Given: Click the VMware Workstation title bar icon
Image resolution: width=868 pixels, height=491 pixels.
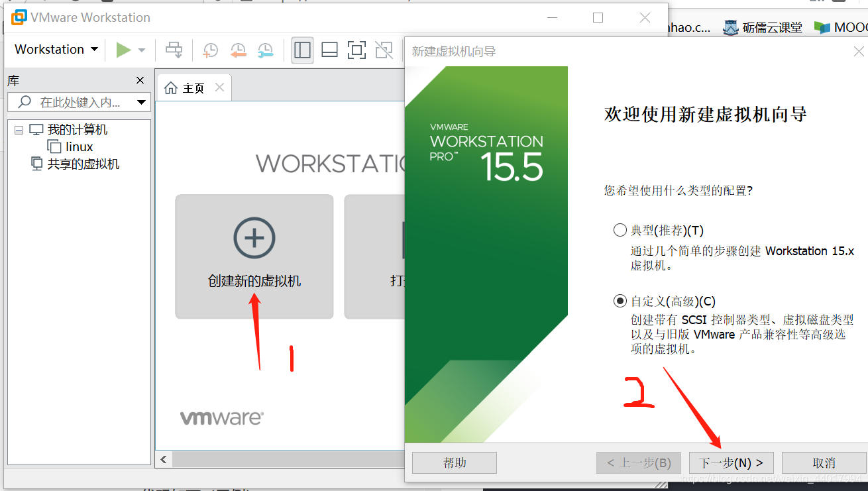Looking at the screenshot, I should [19, 17].
